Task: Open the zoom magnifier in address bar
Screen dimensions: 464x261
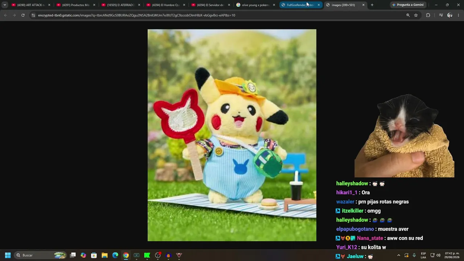Action: click(408, 15)
